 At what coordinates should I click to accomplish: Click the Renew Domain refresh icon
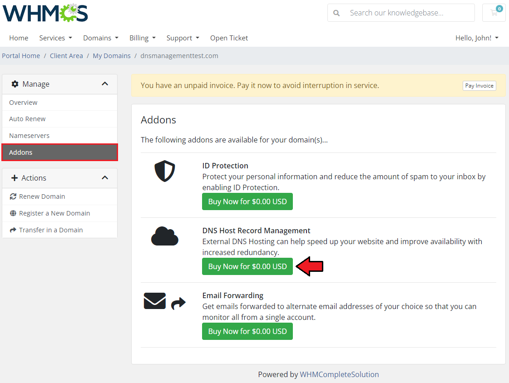click(13, 196)
